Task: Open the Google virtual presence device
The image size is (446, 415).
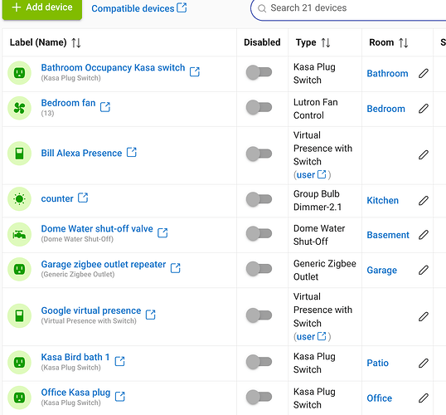Action: tap(91, 310)
